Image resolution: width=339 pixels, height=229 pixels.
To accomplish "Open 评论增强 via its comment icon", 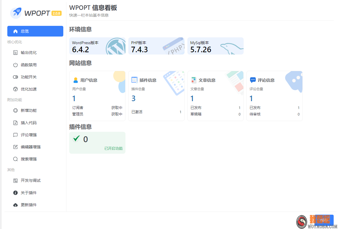I will point(15,135).
